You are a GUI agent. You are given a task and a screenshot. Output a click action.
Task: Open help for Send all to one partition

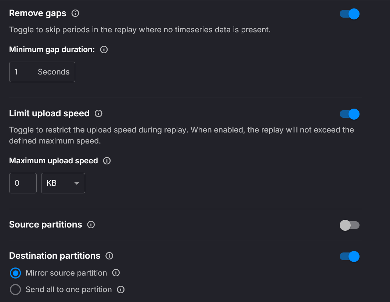coord(120,290)
